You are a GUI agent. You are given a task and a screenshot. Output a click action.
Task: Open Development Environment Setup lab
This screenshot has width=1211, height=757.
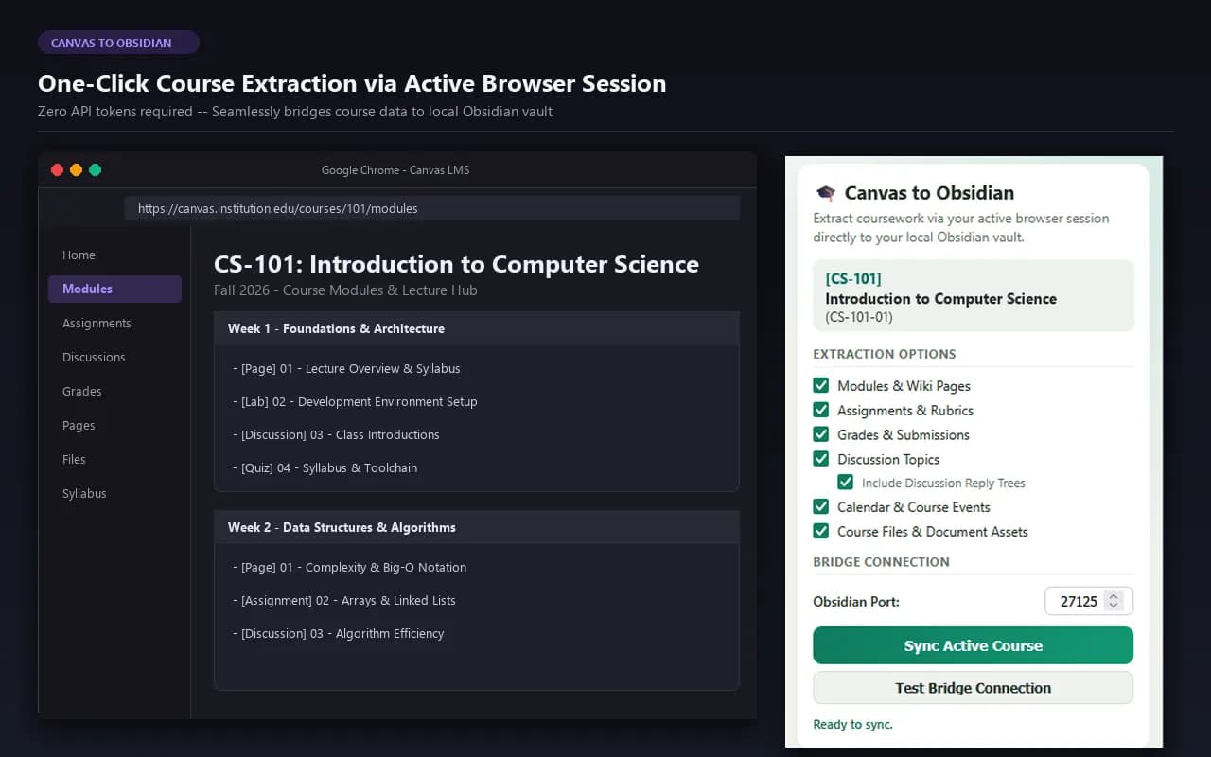click(355, 401)
